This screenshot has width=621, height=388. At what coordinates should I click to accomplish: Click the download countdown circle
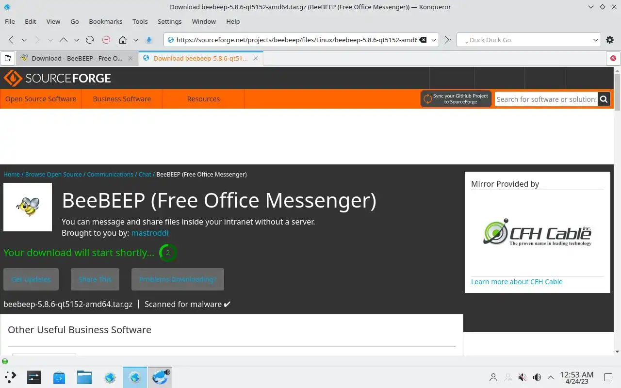168,253
